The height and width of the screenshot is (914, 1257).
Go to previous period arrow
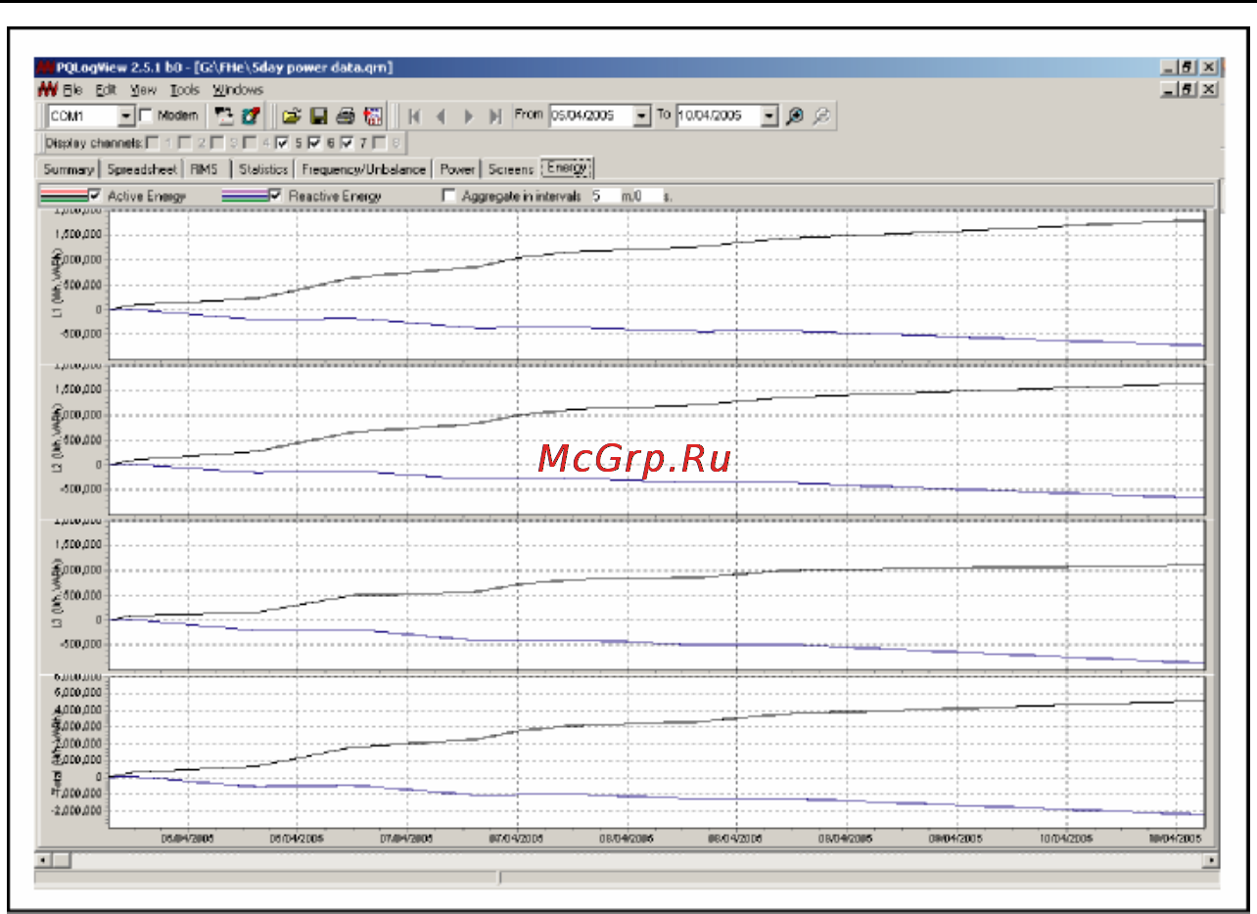point(441,115)
